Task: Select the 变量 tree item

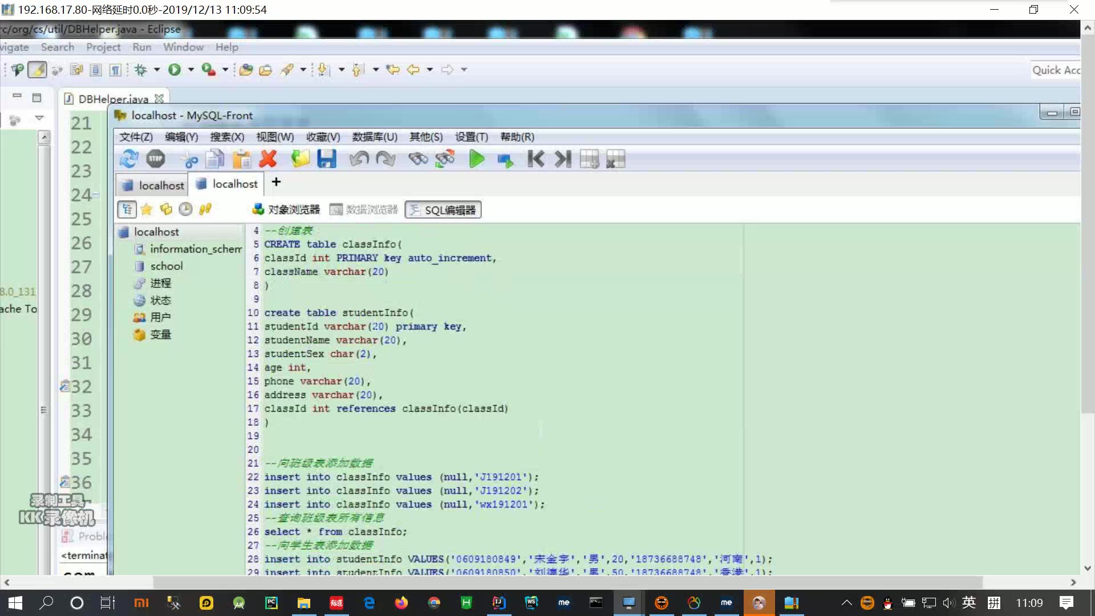Action: (x=160, y=334)
